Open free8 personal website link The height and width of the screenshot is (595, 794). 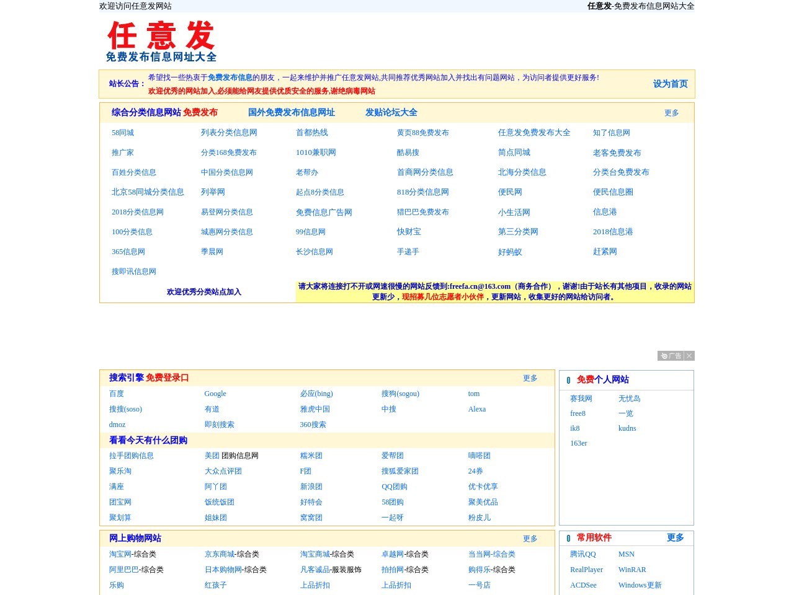[578, 413]
